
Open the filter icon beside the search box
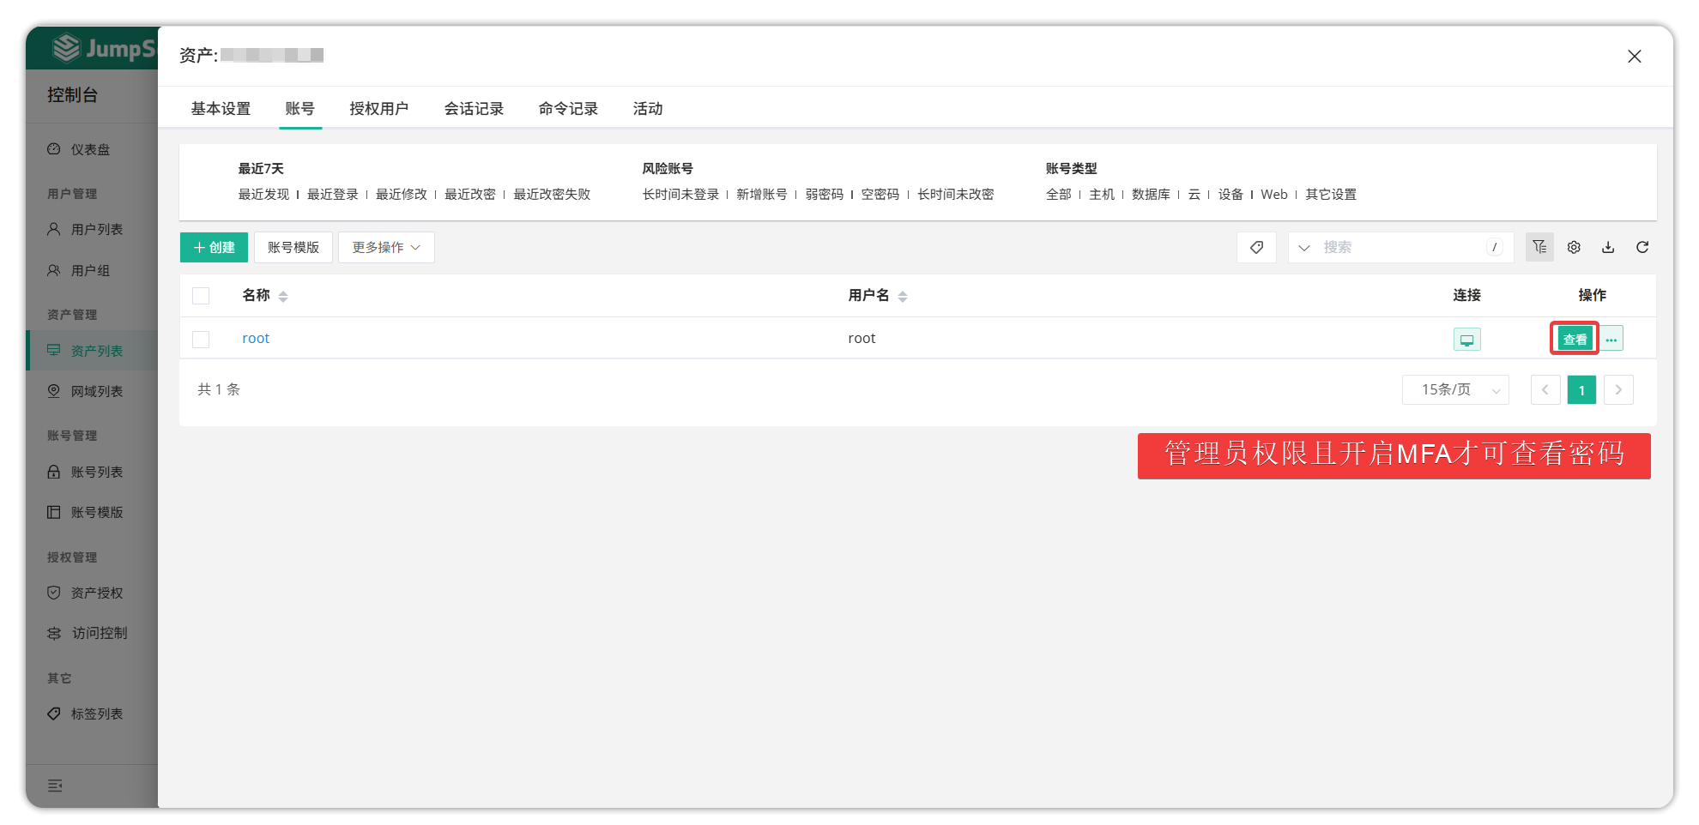1539,247
